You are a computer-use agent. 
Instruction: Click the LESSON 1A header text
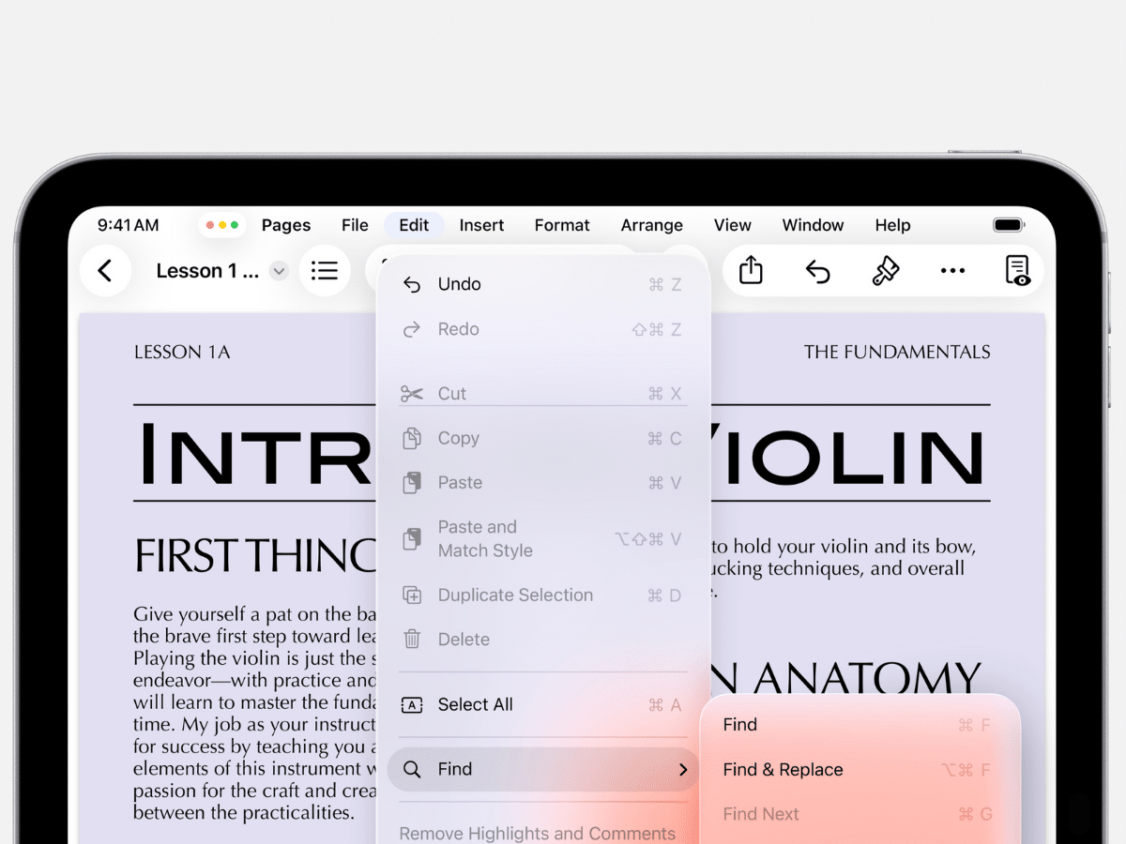(x=182, y=352)
